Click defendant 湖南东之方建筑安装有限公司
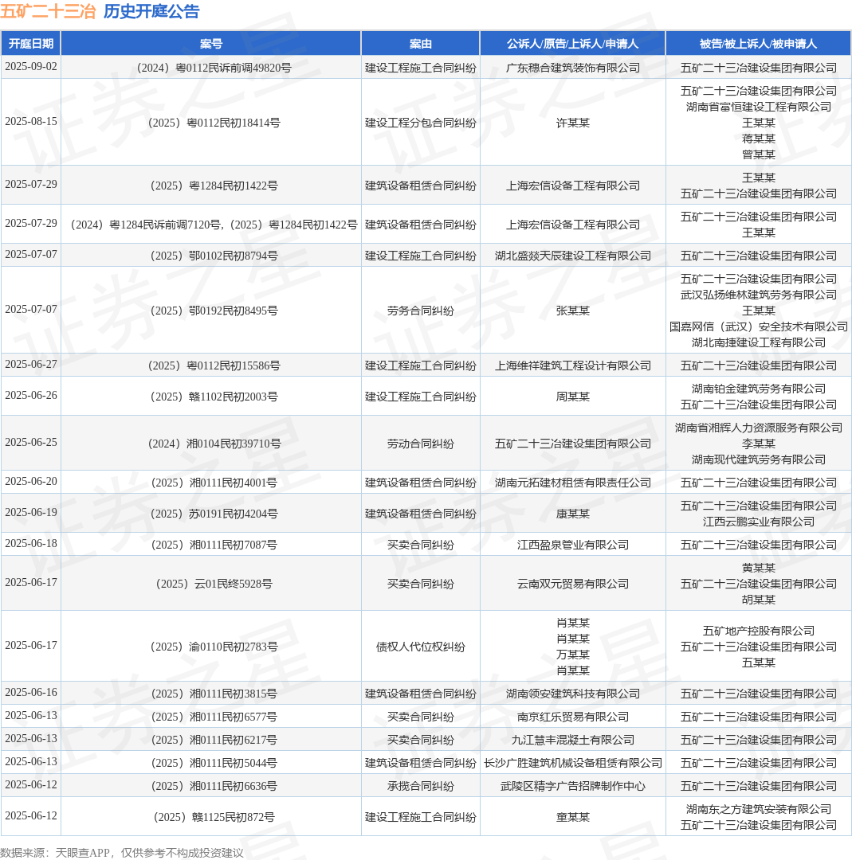 (x=759, y=810)
